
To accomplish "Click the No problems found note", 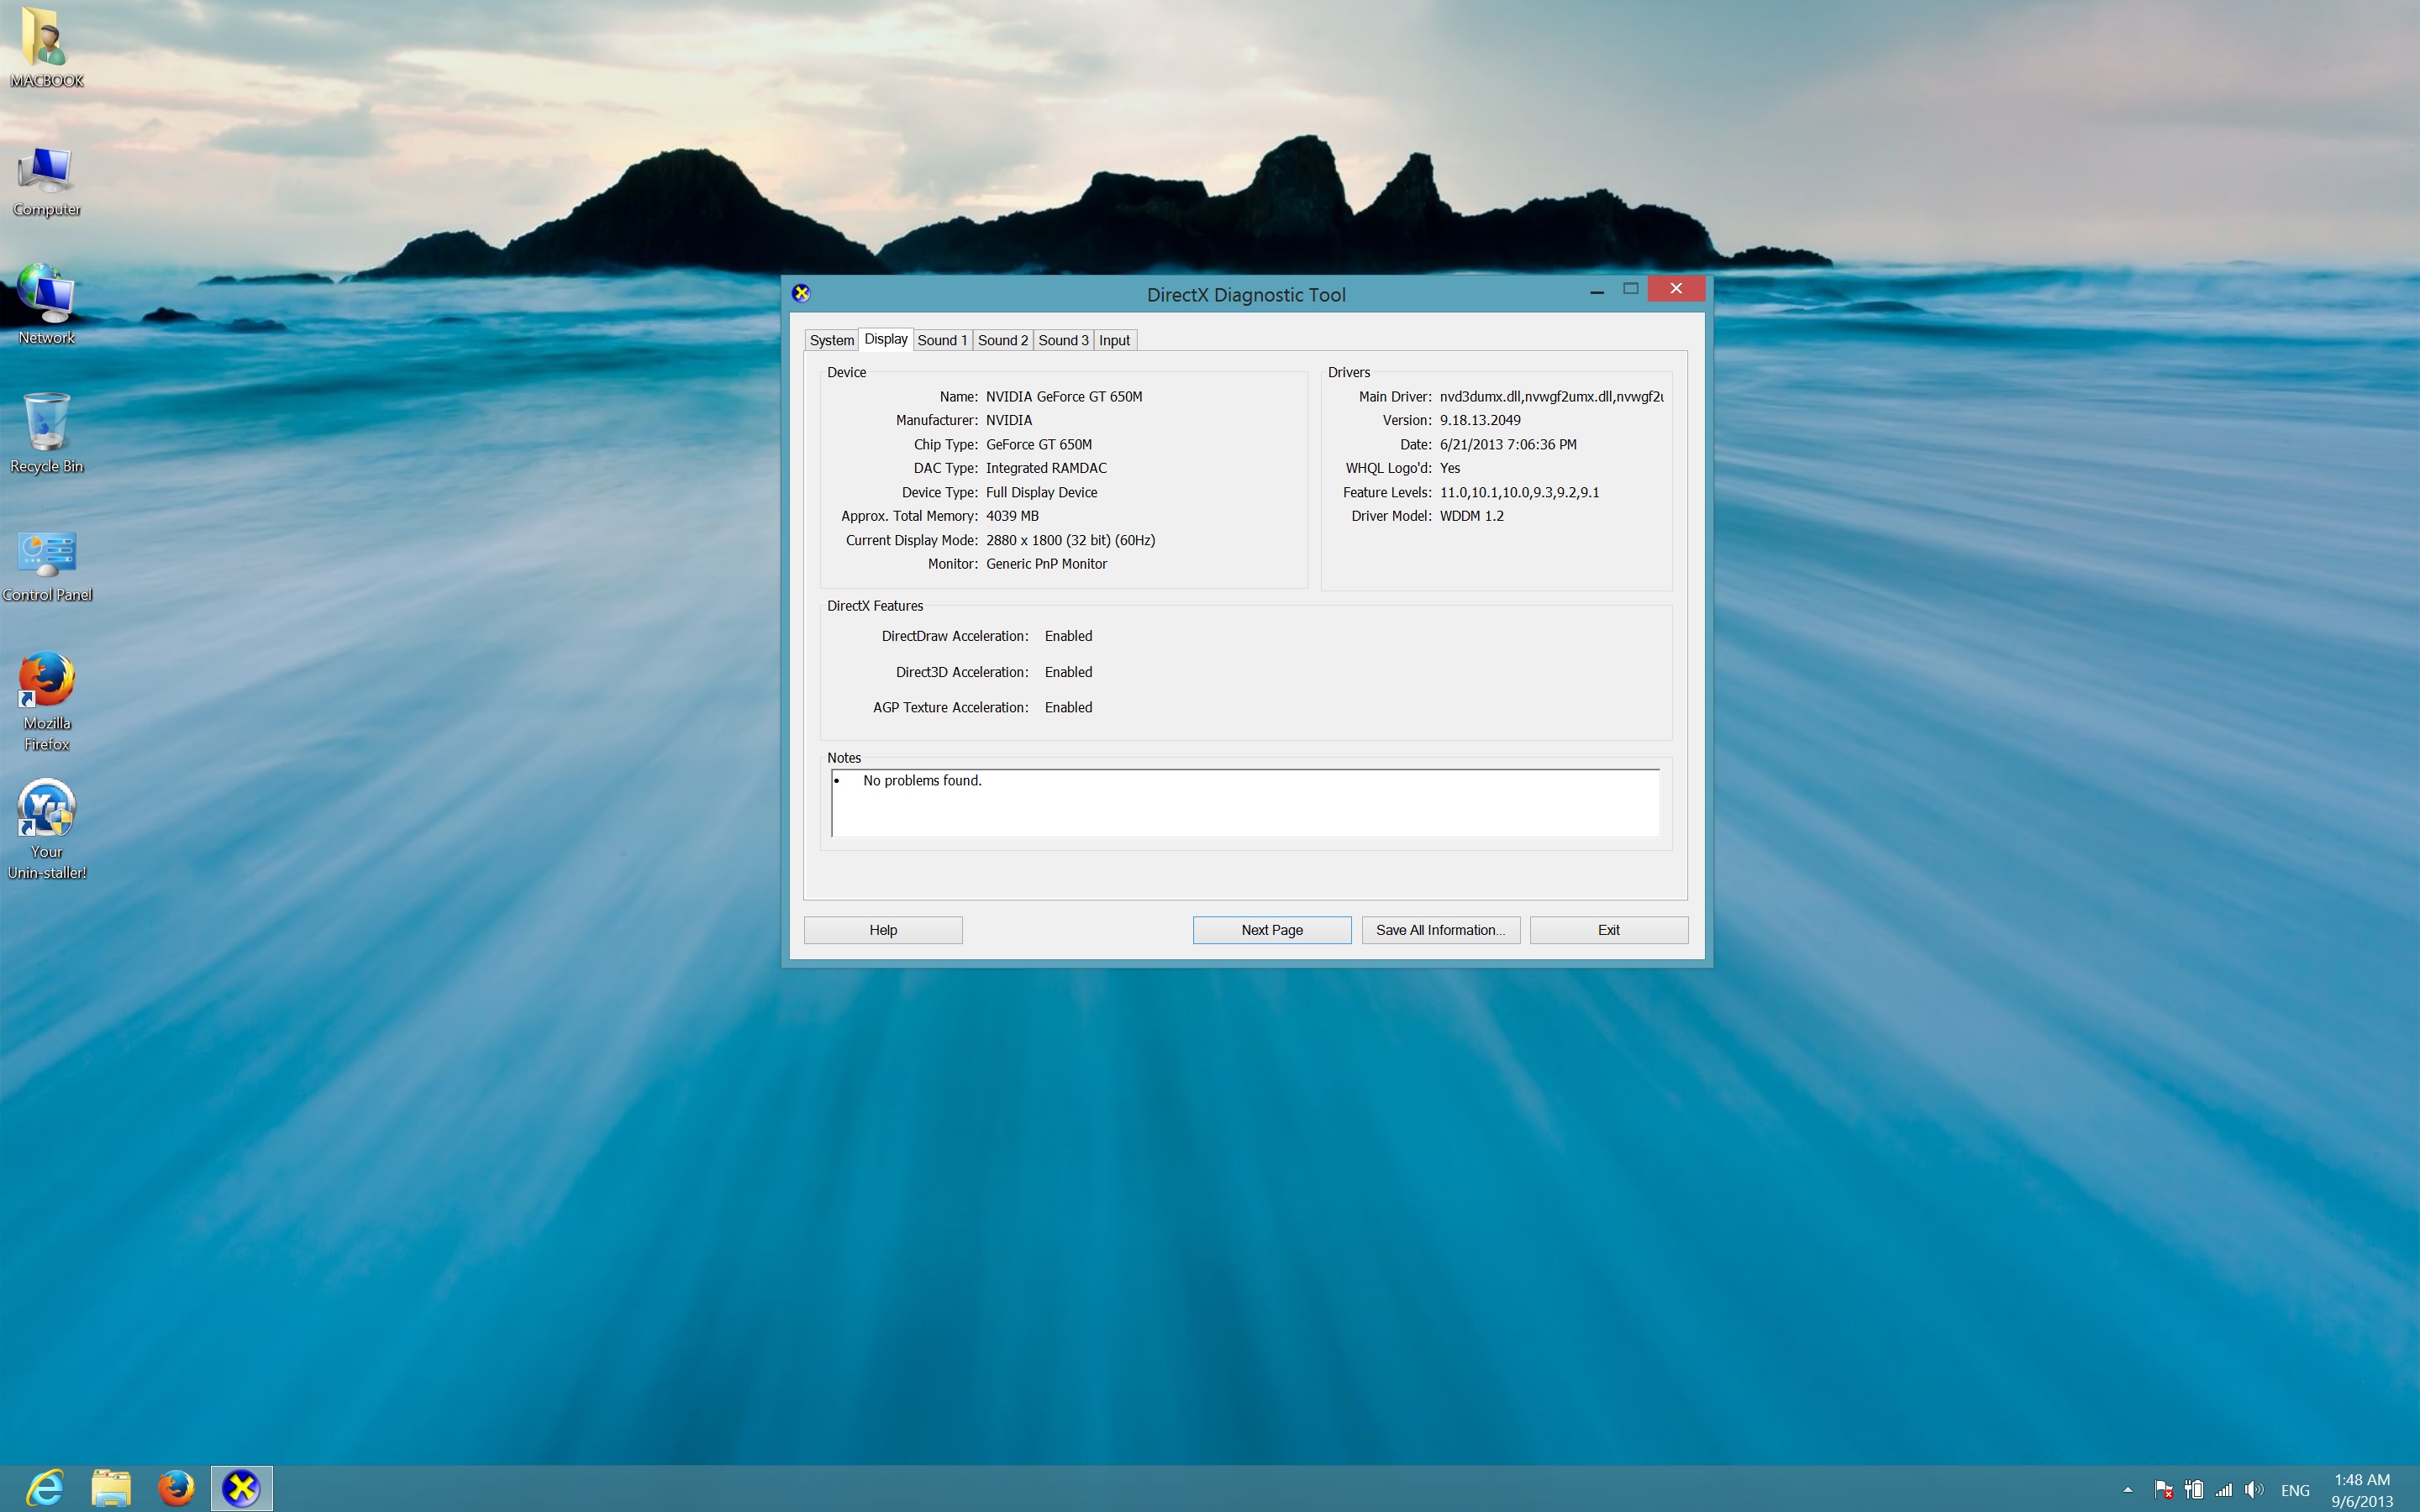I will [922, 781].
